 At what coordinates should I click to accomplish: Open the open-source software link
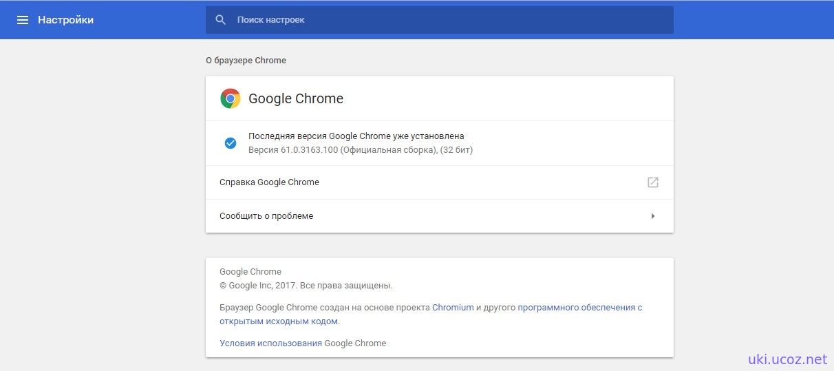431,315
